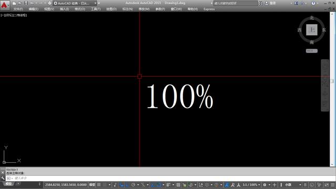The image size is (336, 189).
Task: Open the AutoCAD 经典 workspace dropdown
Action: (75, 3)
